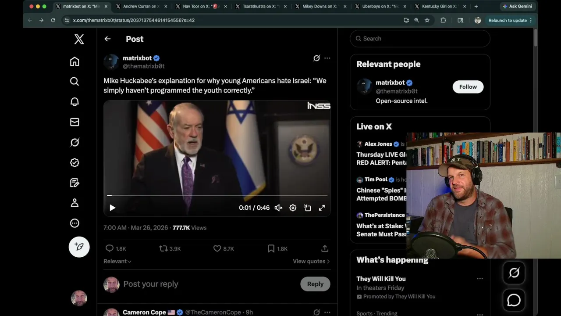Switch to the Uberboyo on X tab

(x=381, y=7)
